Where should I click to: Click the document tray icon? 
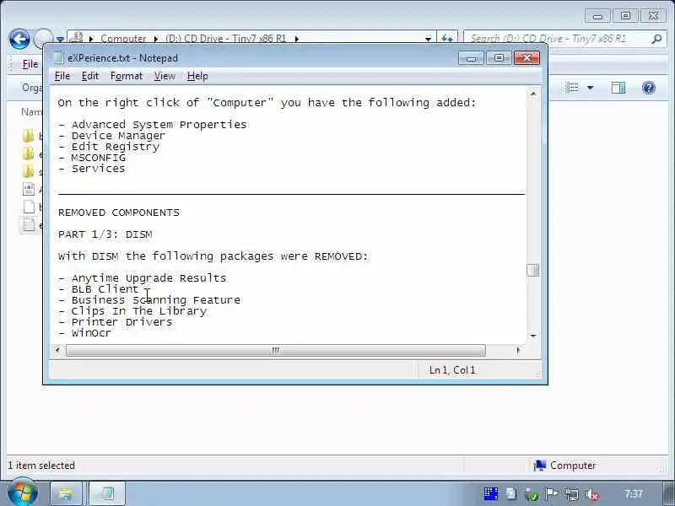coord(511,494)
